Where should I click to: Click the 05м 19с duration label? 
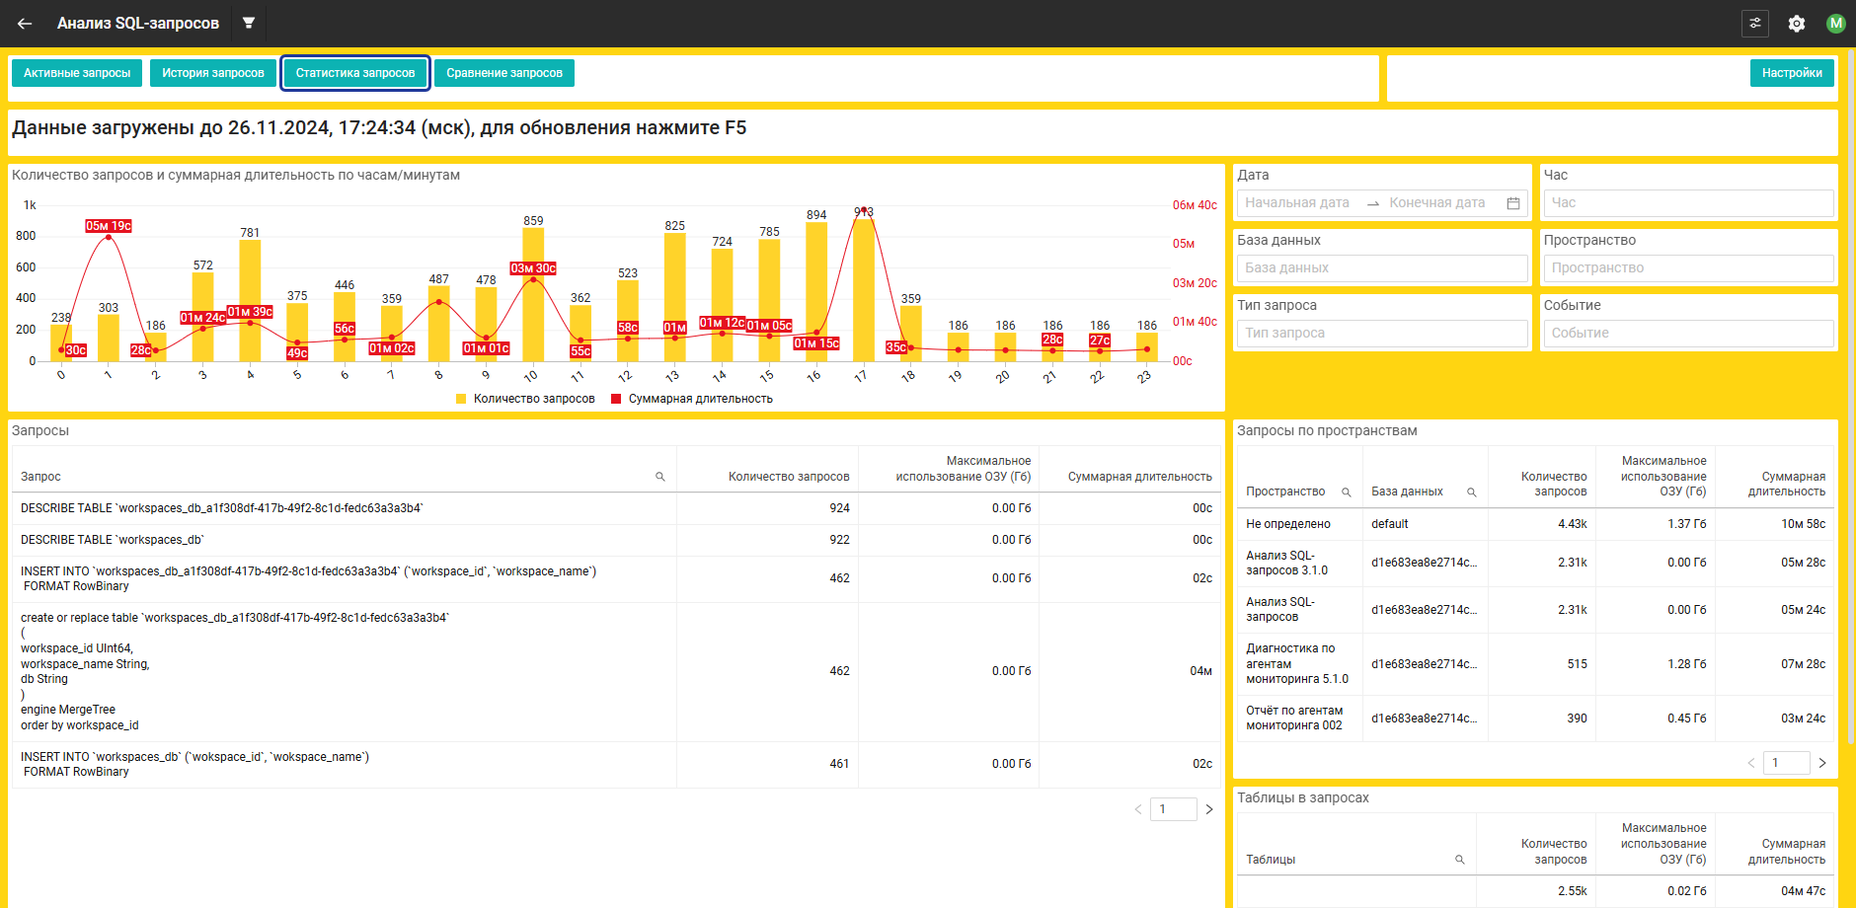pyautogui.click(x=109, y=226)
